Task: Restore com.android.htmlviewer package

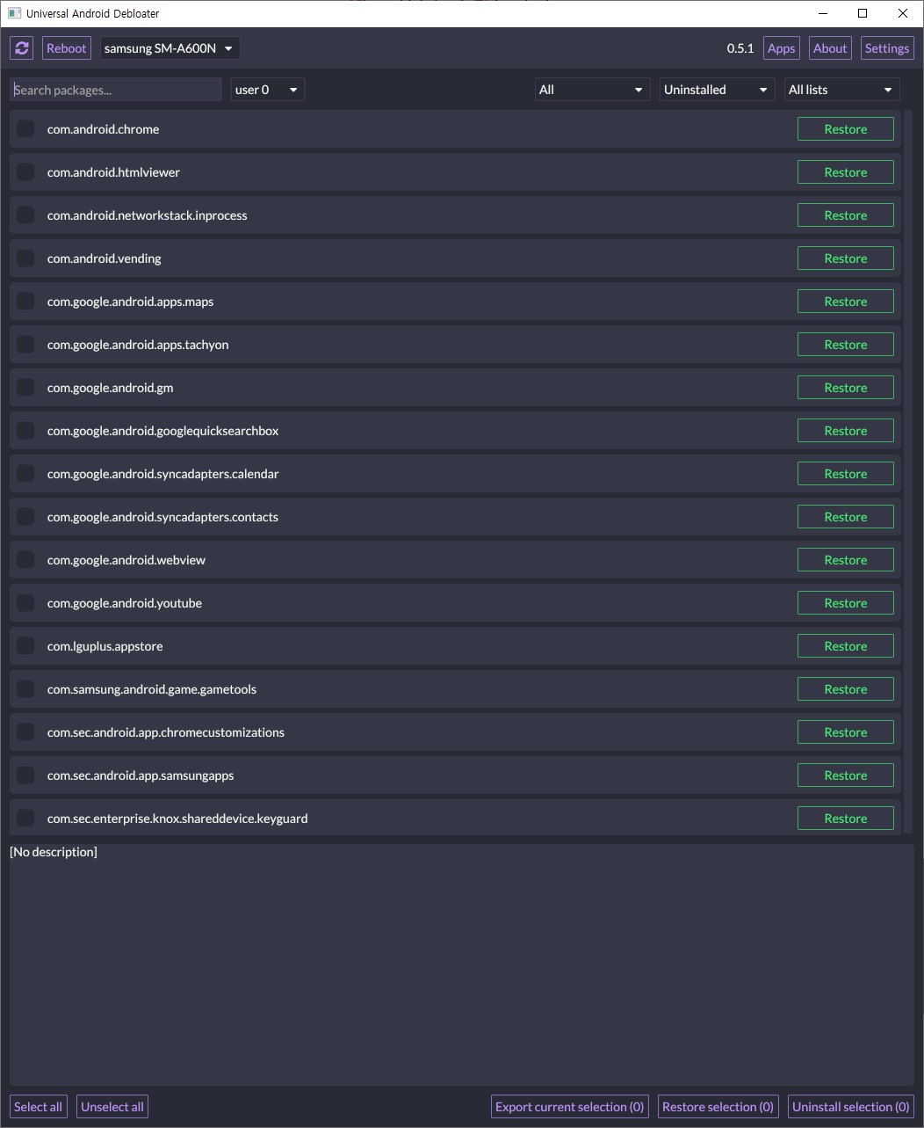Action: (x=846, y=172)
